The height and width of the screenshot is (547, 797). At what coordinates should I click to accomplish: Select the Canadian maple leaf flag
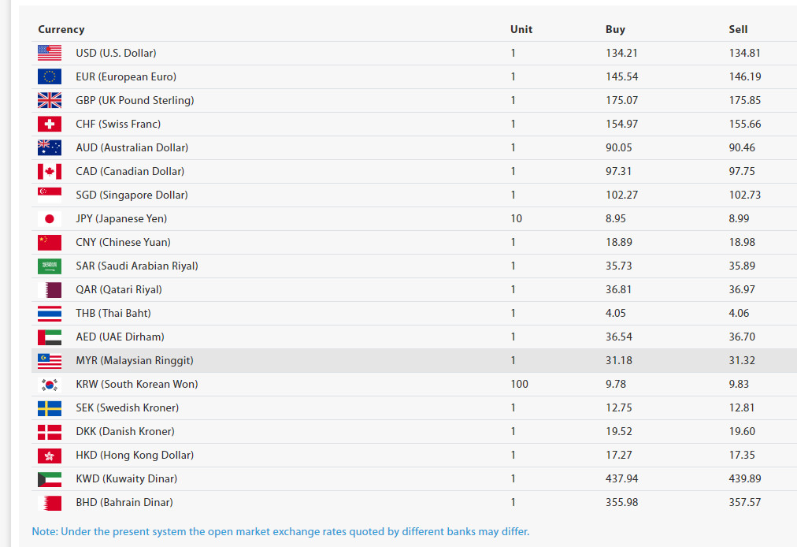coord(50,172)
